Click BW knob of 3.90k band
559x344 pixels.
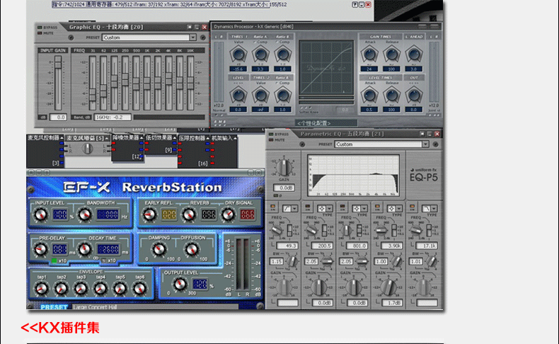coord(397,261)
